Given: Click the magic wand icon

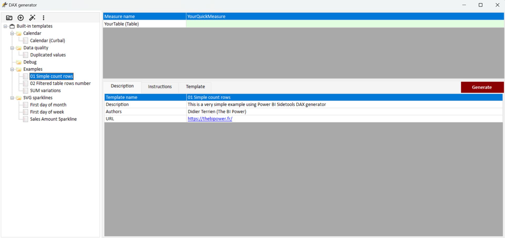Looking at the screenshot, I should (x=32, y=18).
